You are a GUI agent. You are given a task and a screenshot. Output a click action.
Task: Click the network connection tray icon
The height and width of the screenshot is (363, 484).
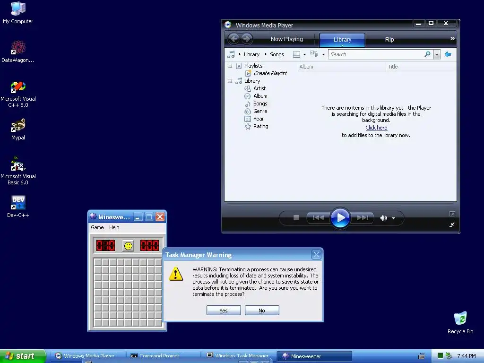pos(449,356)
